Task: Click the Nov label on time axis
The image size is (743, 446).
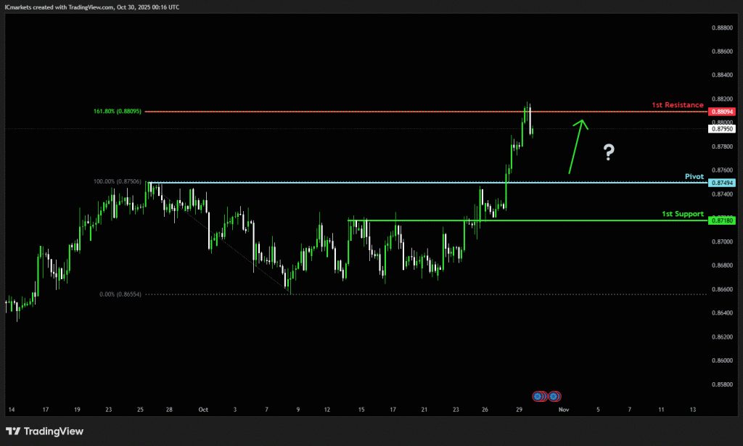Action: pyautogui.click(x=562, y=410)
